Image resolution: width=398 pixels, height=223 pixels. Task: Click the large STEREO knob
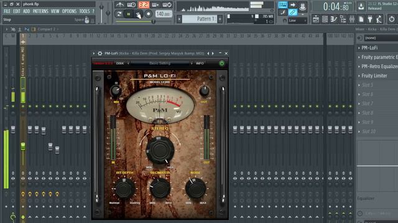click(x=160, y=150)
